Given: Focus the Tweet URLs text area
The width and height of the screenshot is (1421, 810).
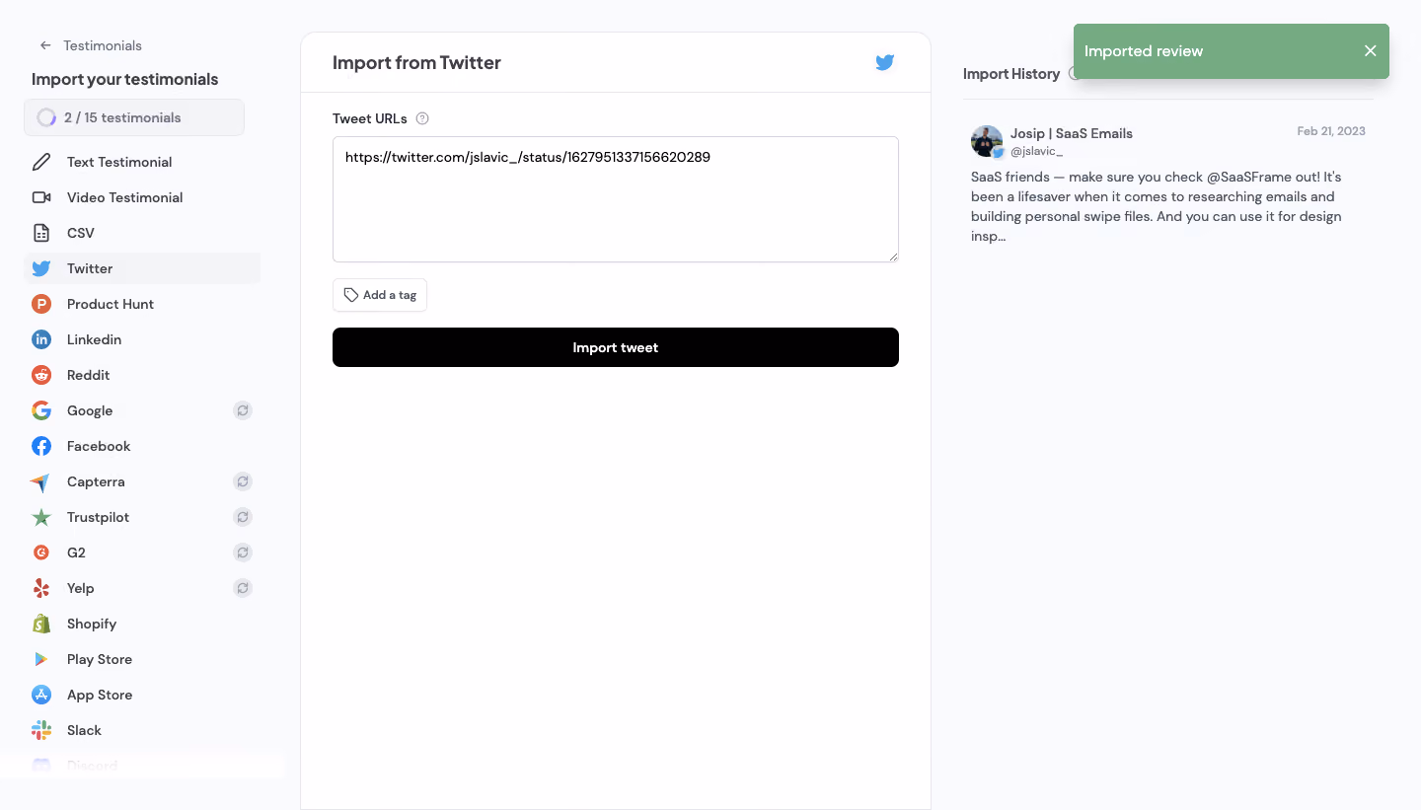Looking at the screenshot, I should [616, 199].
